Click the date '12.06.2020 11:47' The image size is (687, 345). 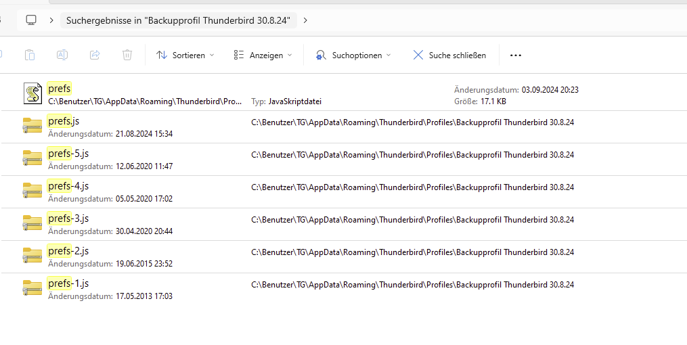coord(144,166)
